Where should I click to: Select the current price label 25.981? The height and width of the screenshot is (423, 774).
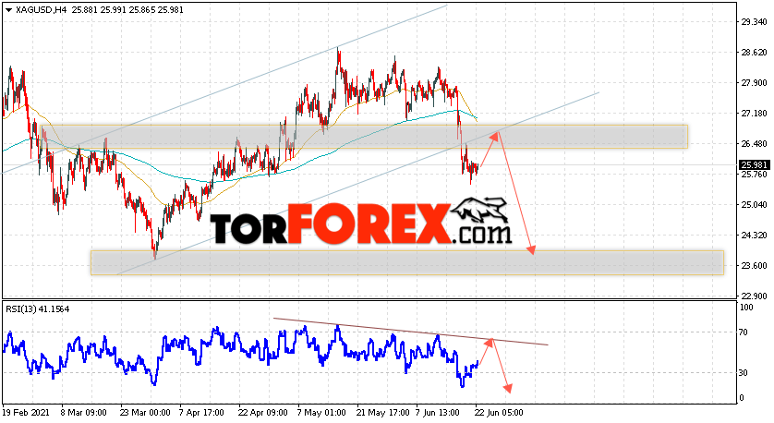[754, 165]
